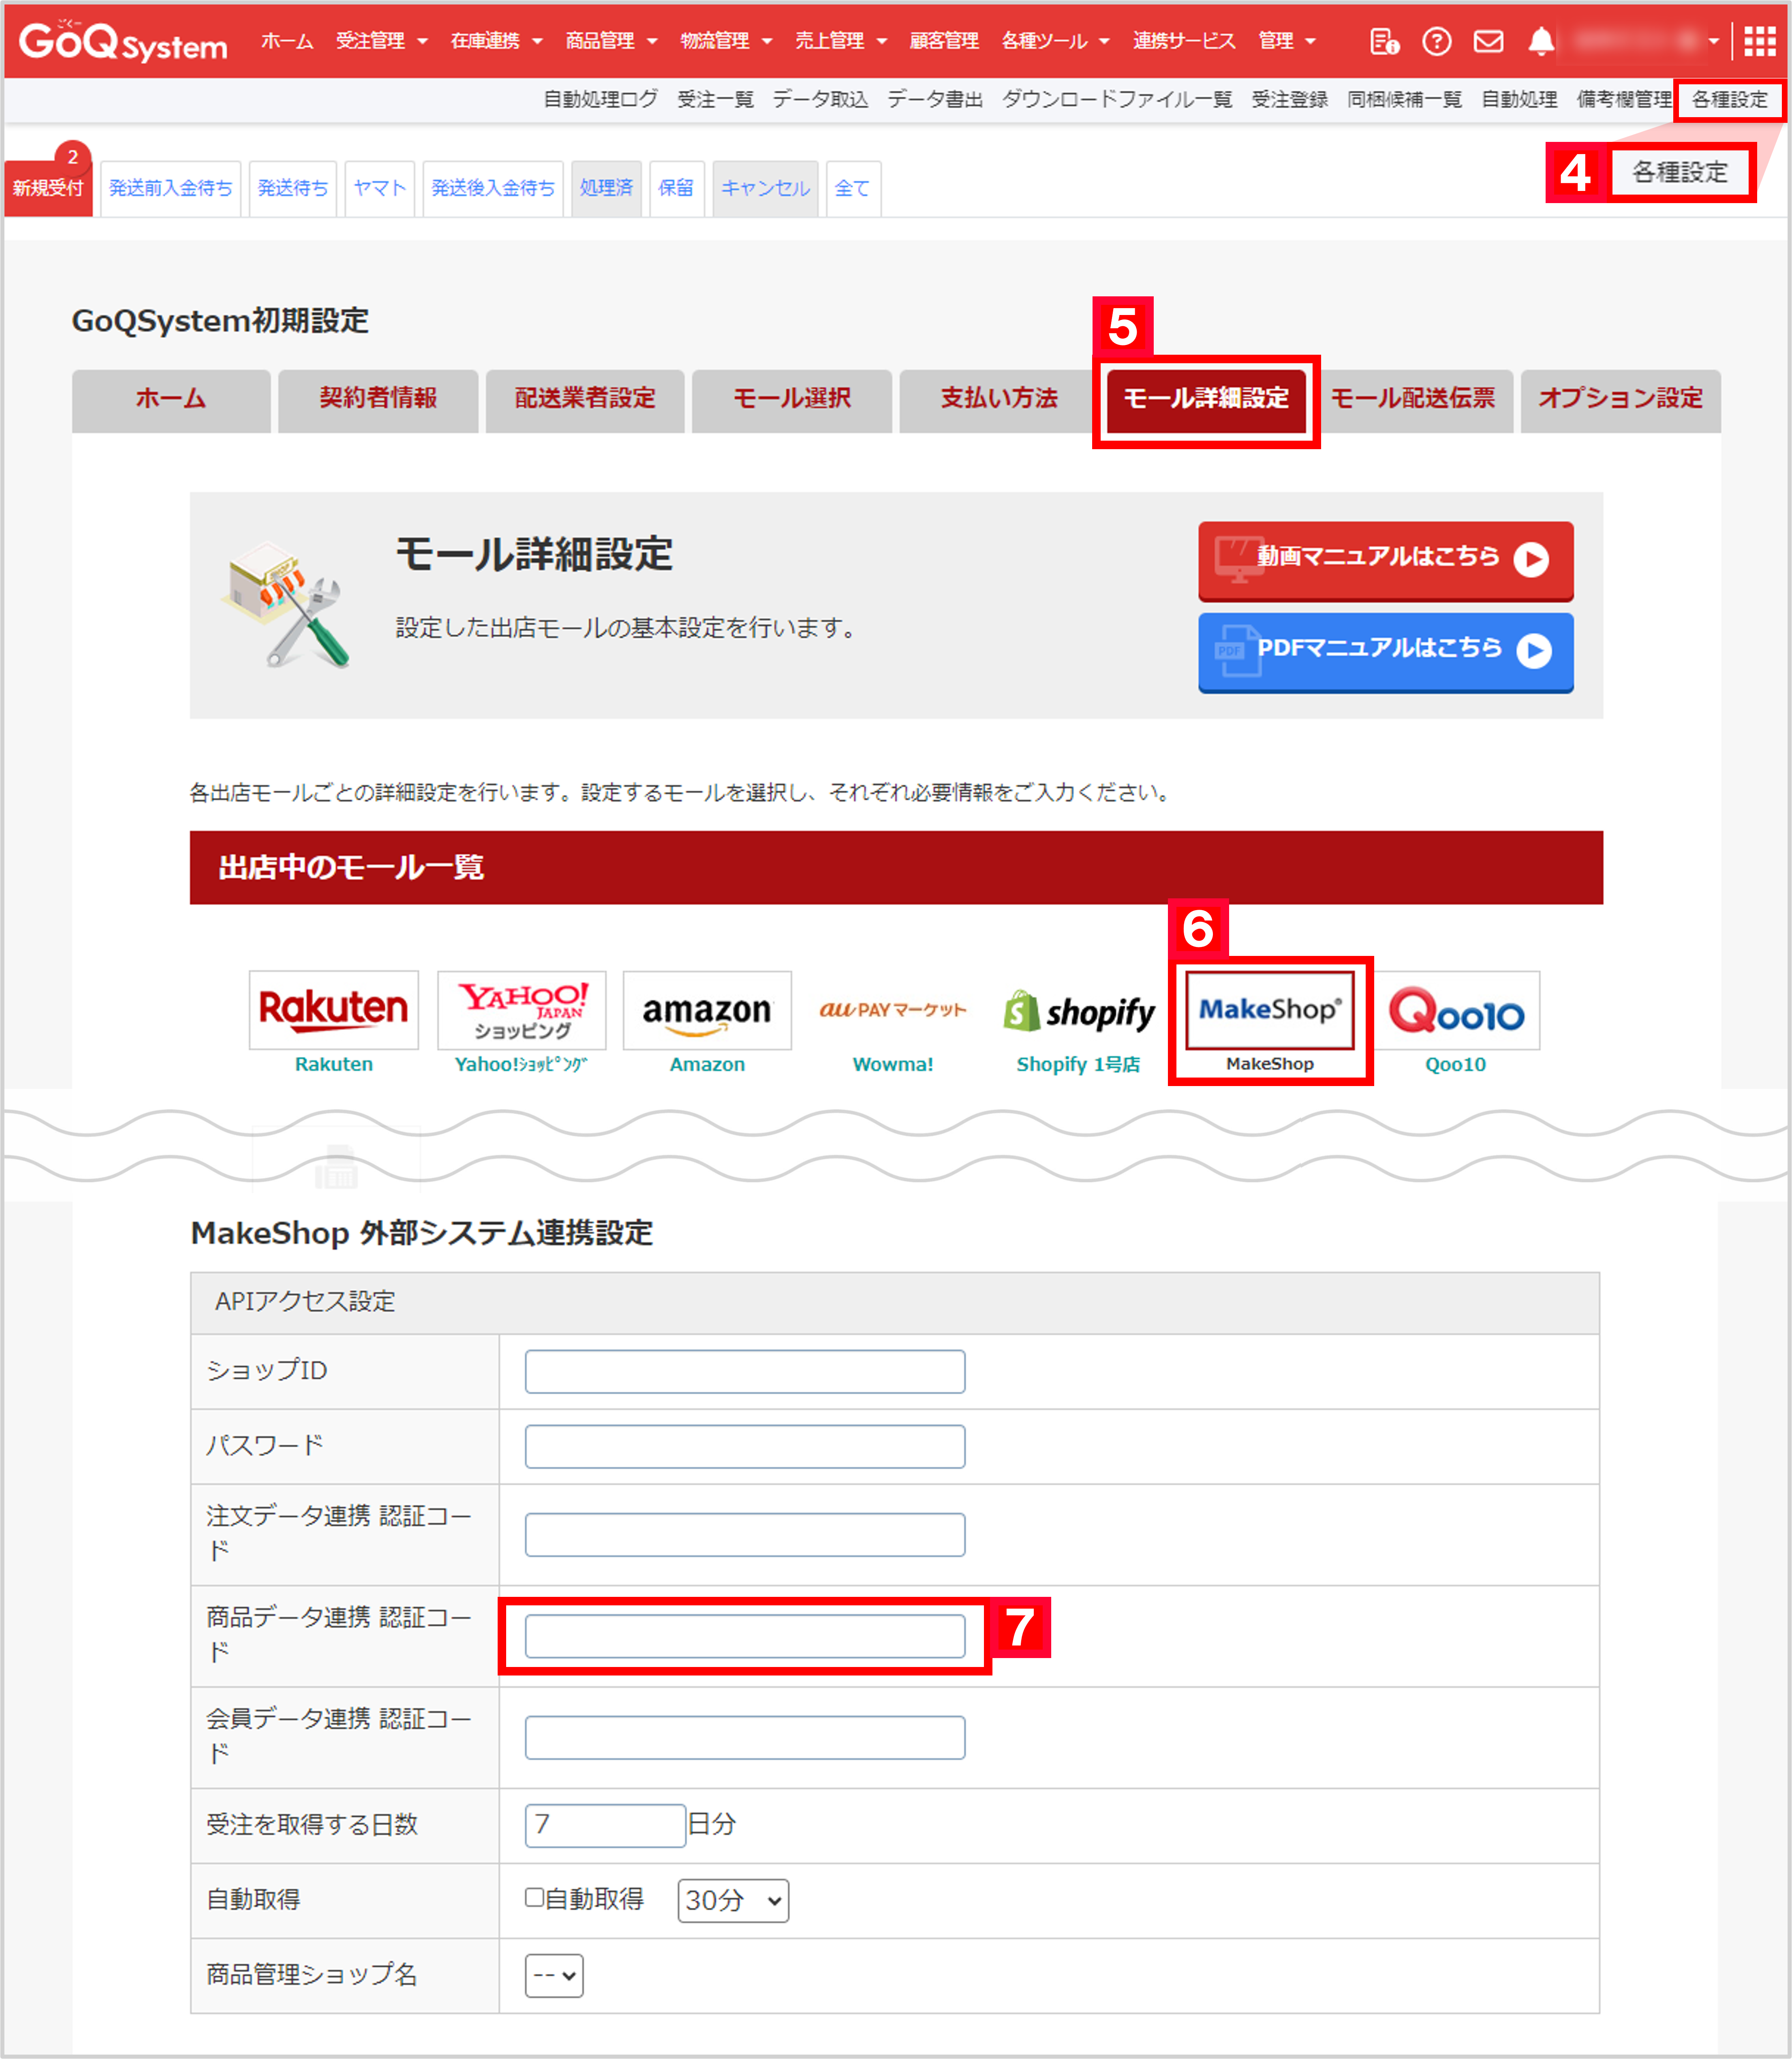Image resolution: width=1792 pixels, height=2059 pixels.
Task: Open the 商品管理ショップ名 dropdown
Action: point(553,1975)
